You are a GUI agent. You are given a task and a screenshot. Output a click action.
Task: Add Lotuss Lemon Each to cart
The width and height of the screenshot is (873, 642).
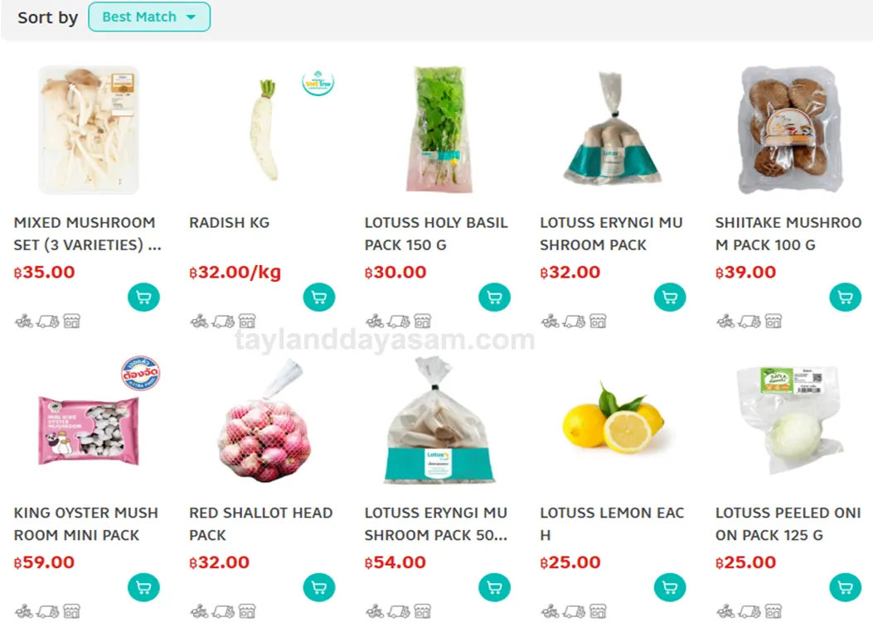(x=670, y=587)
